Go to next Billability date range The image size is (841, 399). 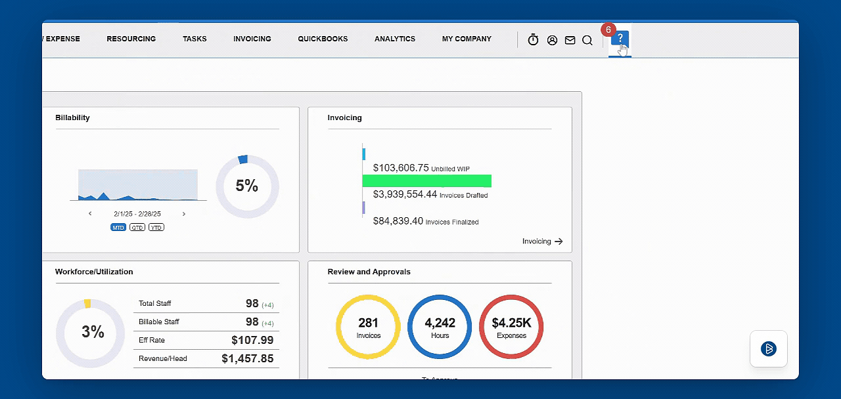click(184, 214)
